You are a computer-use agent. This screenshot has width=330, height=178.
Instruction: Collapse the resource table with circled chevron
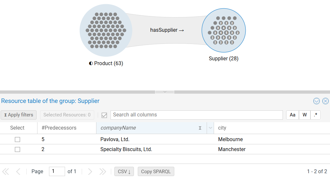click(x=317, y=101)
